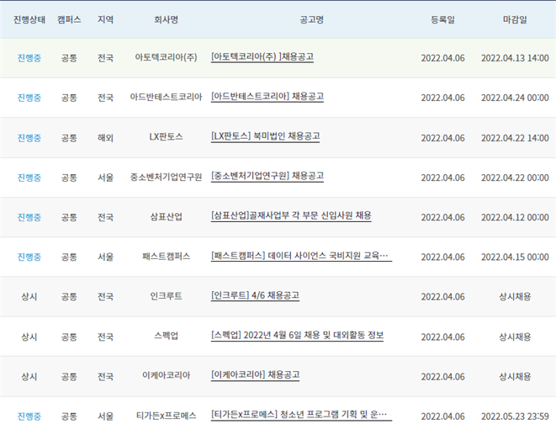
Task: Click 상시채용 deadline in 이케아코리아 row
Action: coord(515,376)
